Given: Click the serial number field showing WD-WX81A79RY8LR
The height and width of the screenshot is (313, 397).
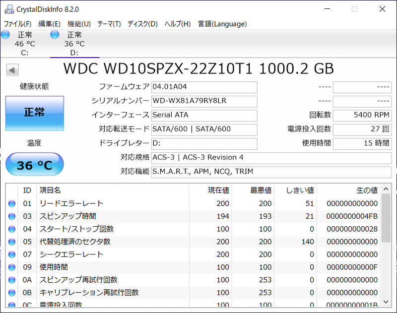Looking at the screenshot, I should point(204,101).
